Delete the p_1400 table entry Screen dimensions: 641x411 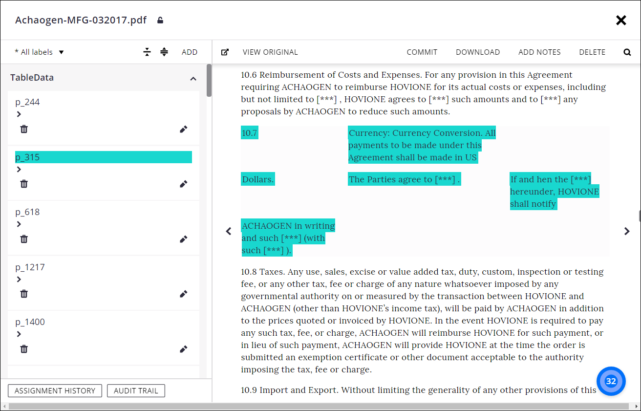[x=24, y=348]
